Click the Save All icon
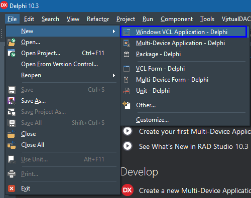 coord(12,123)
